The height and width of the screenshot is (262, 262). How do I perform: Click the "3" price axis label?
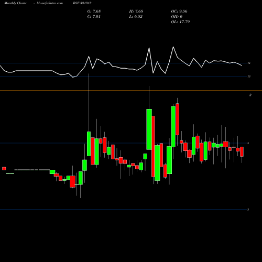[x=248, y=209]
